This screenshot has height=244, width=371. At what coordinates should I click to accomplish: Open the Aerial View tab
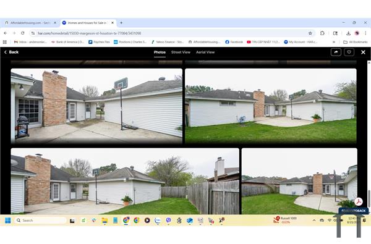[x=205, y=53]
